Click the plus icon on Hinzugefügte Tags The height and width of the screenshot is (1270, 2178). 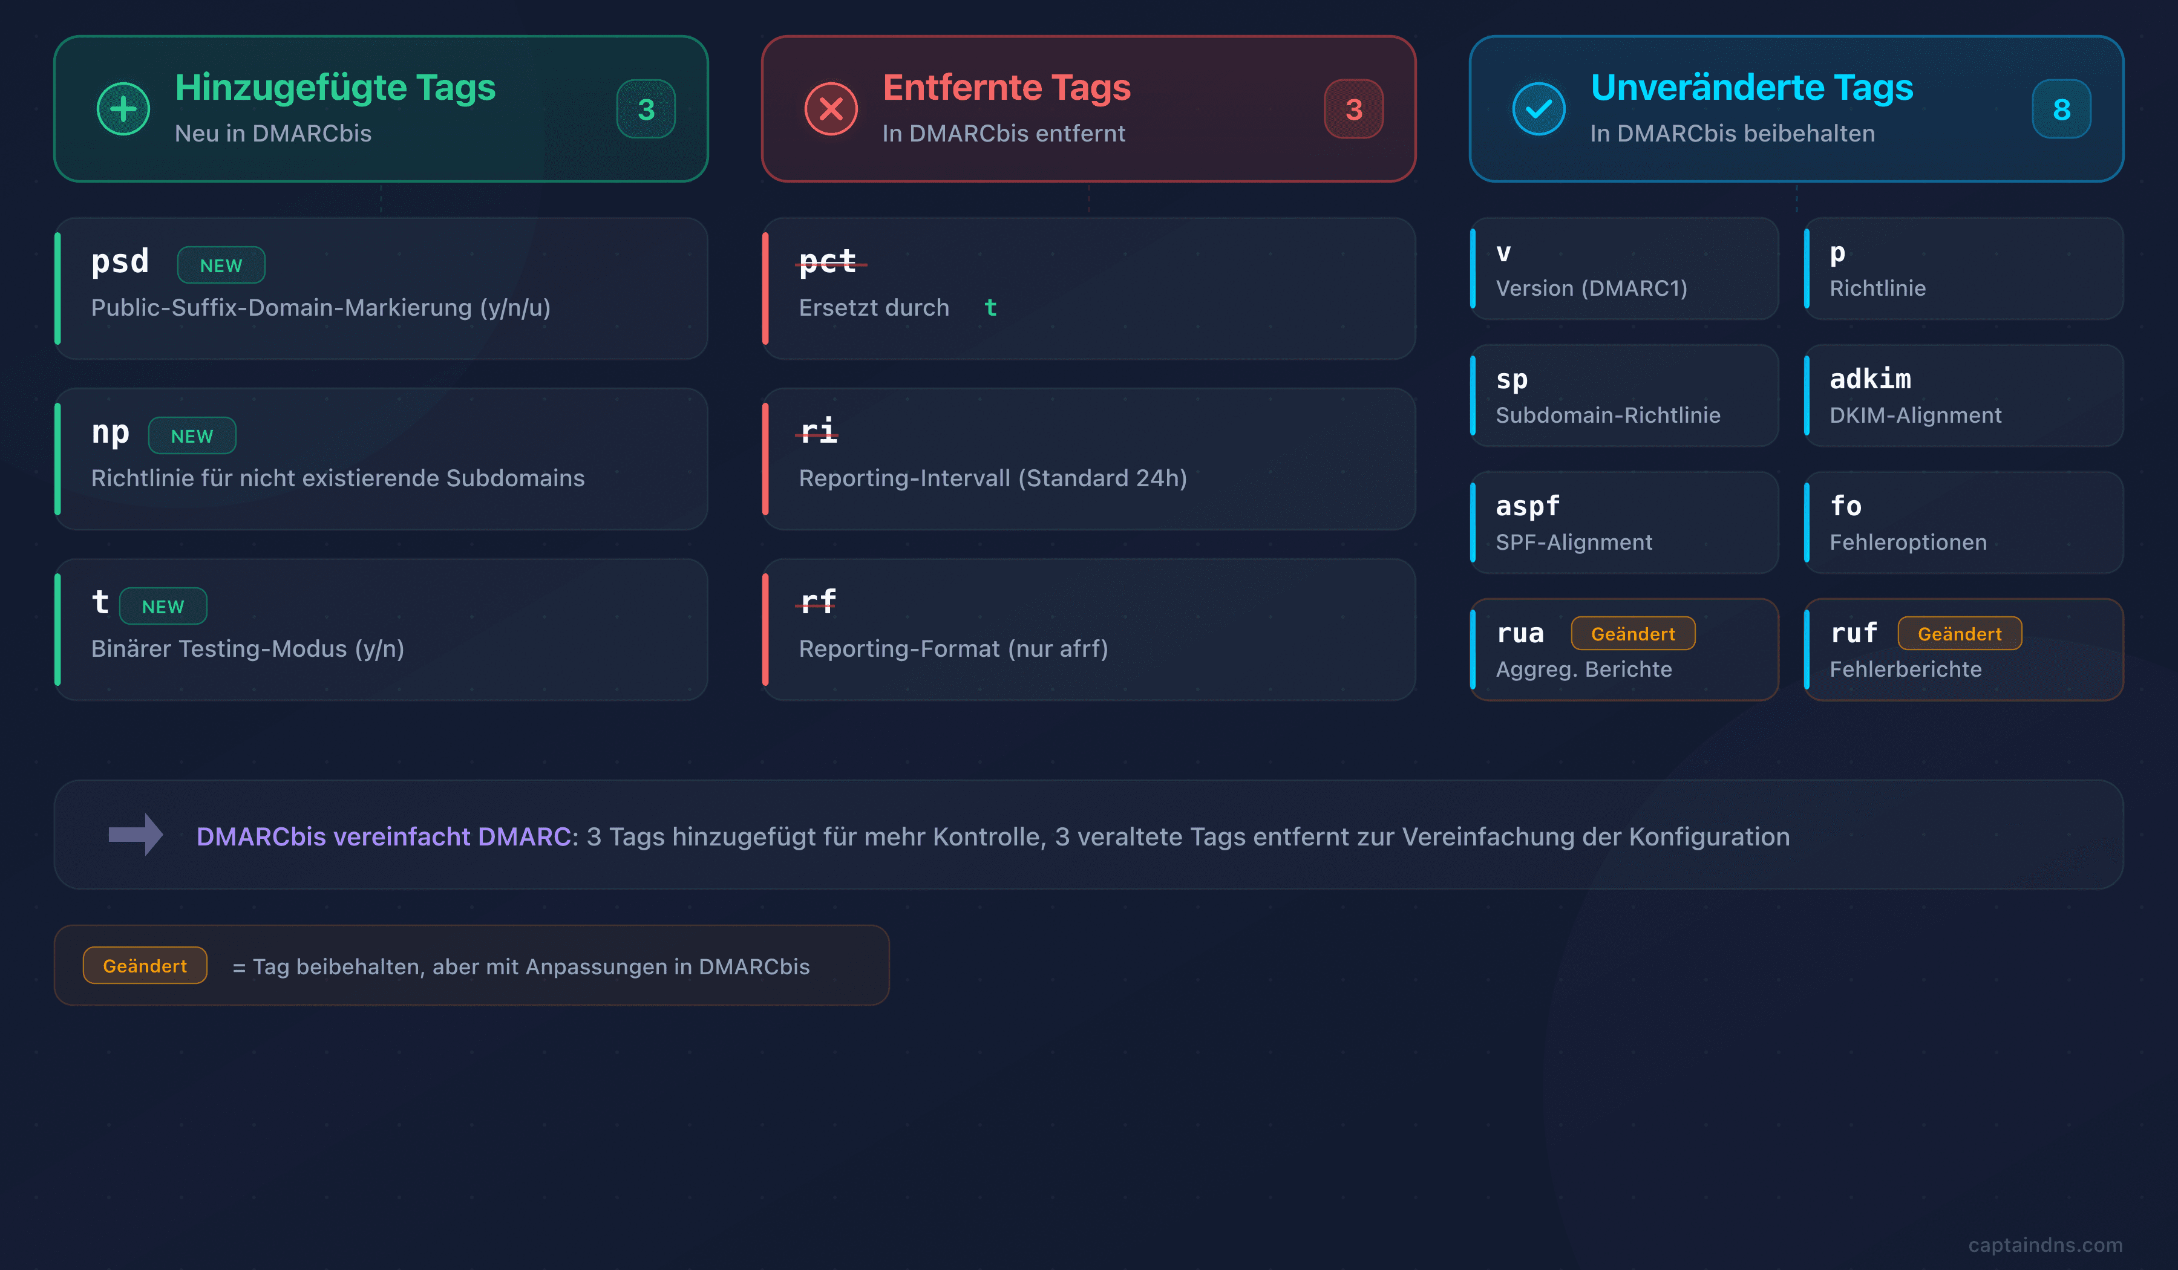point(123,109)
